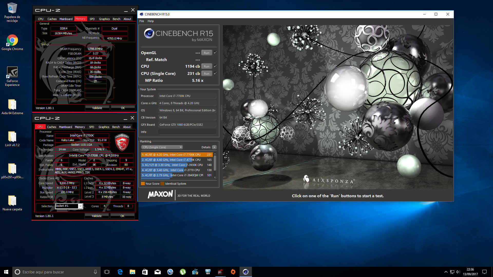This screenshot has width=493, height=277.
Task: Select the Aida 64 Extreme desktop folder
Action: 12,107
